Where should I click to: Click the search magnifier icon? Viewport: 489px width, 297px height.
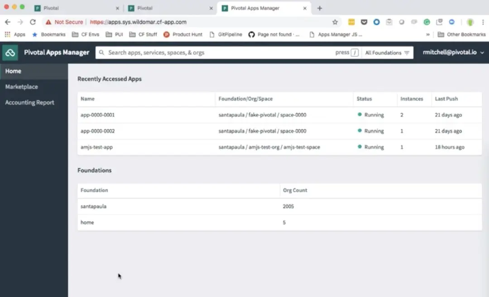102,53
